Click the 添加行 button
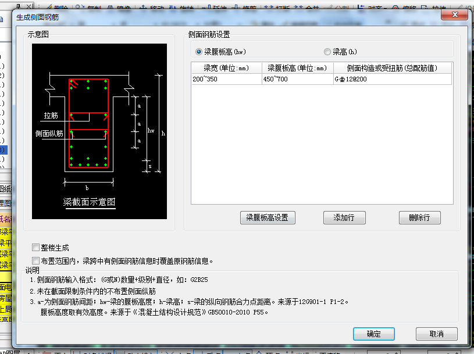The height and width of the screenshot is (354, 474). click(344, 217)
